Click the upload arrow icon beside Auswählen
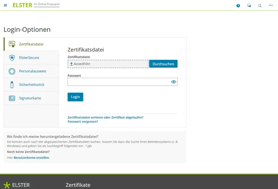Image resolution: width=278 pixels, height=189 pixels. [x=71, y=64]
